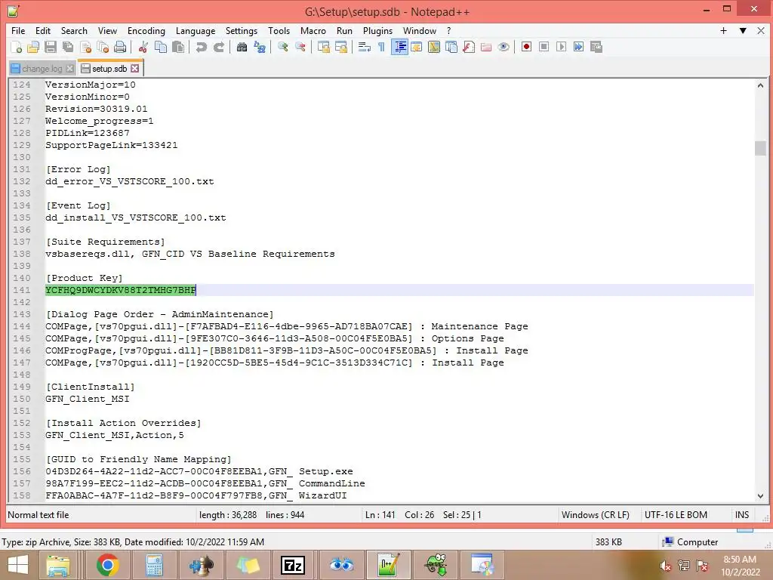The width and height of the screenshot is (773, 580).
Task: Toggle INS insert mode in status bar
Action: (x=742, y=515)
